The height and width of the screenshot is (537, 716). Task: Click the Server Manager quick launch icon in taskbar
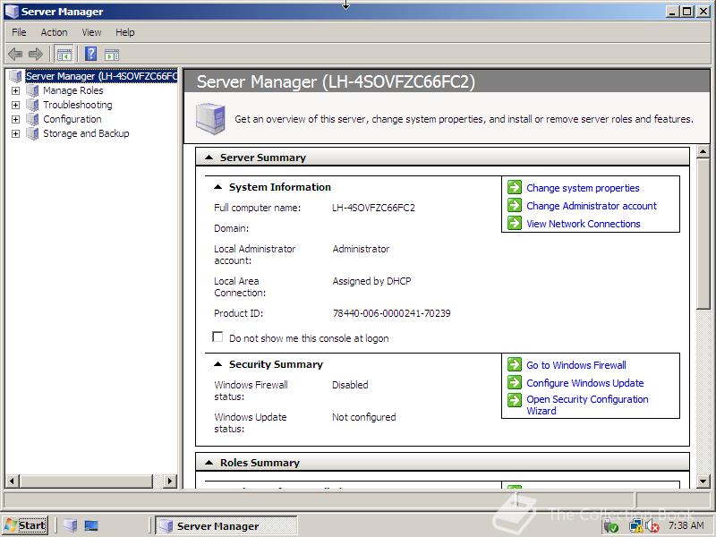71,525
